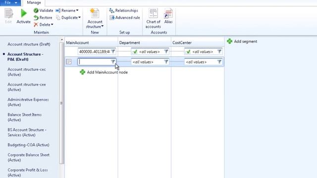
Task: Click the MainAccount column header
Action: (91, 43)
